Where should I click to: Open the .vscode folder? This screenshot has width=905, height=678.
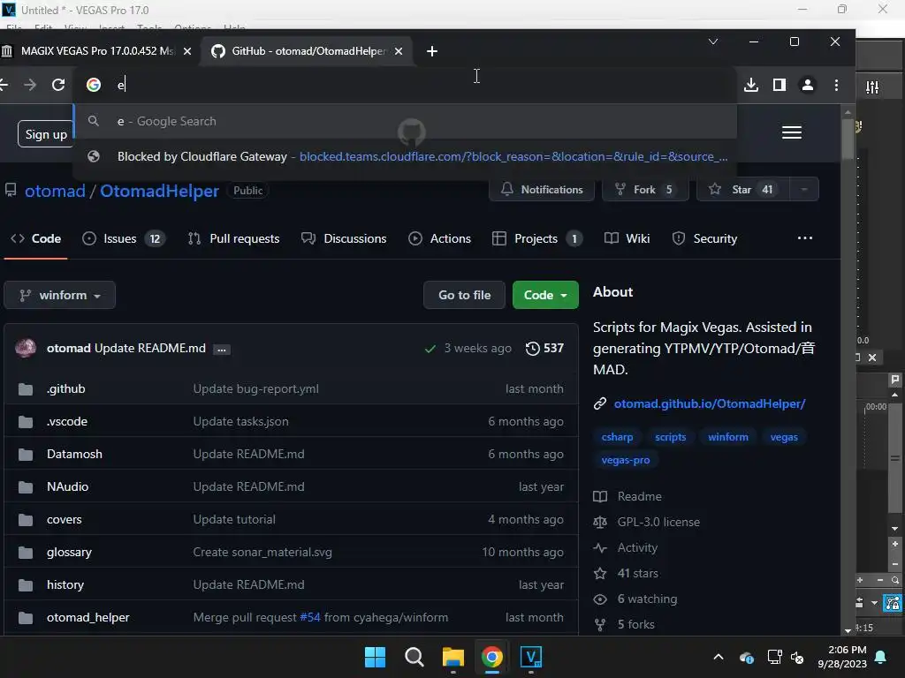[x=67, y=421]
